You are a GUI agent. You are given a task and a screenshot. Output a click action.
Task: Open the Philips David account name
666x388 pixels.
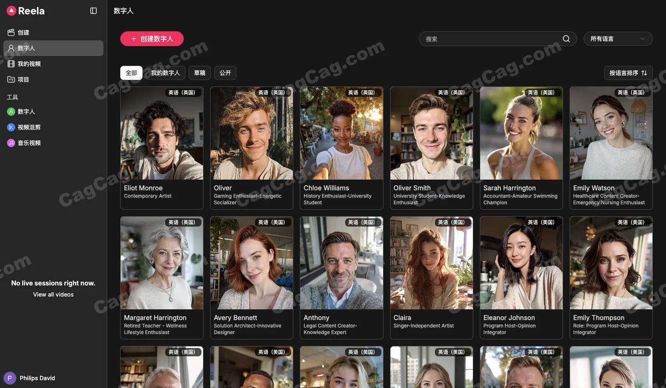[x=37, y=378]
